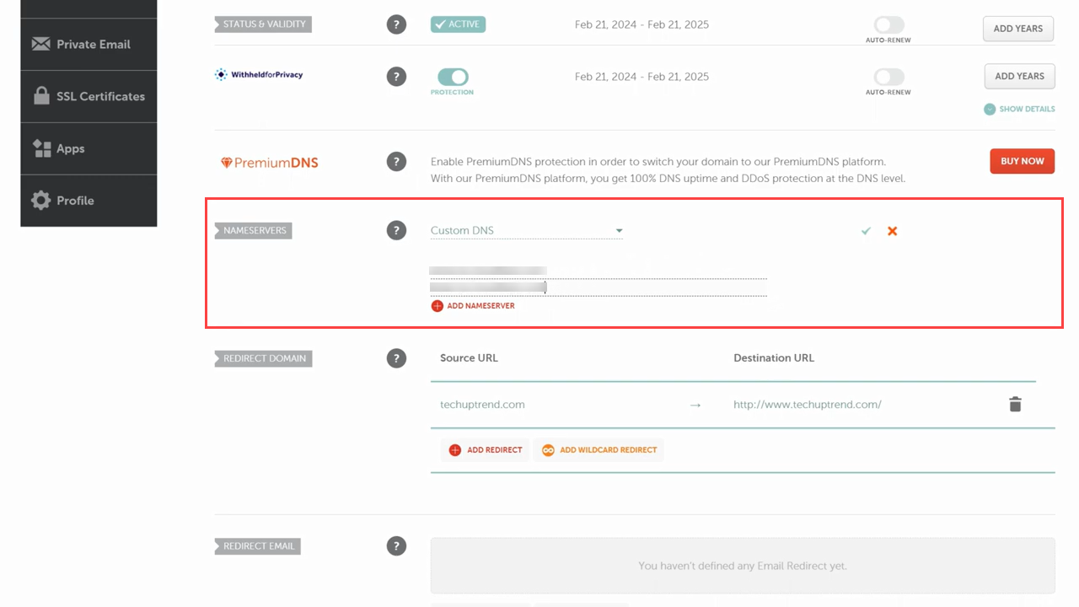This screenshot has width=1079, height=607.
Task: Click destination URL http://www.techuptrend.com/
Action: (x=808, y=405)
